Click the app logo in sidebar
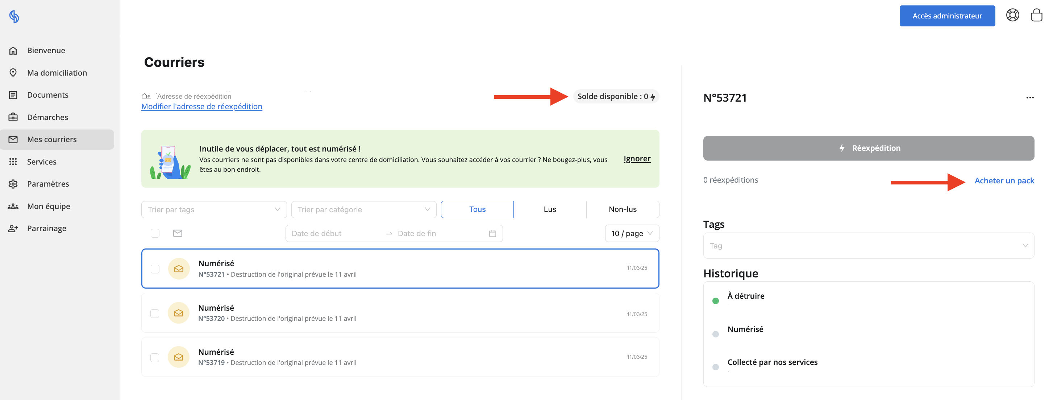Screen dimensions: 1053x400 tap(14, 17)
